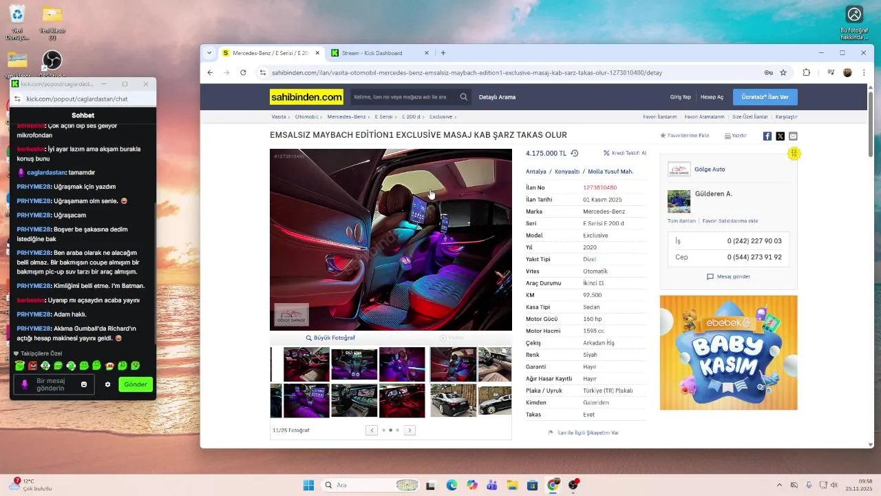Viewport: 881px width, 496px height.
Task: Open Kick chat settings gear
Action: (107, 384)
